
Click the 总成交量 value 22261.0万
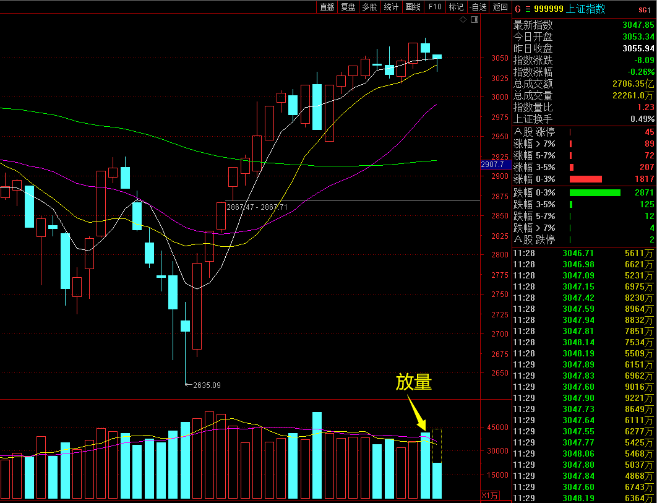click(633, 95)
